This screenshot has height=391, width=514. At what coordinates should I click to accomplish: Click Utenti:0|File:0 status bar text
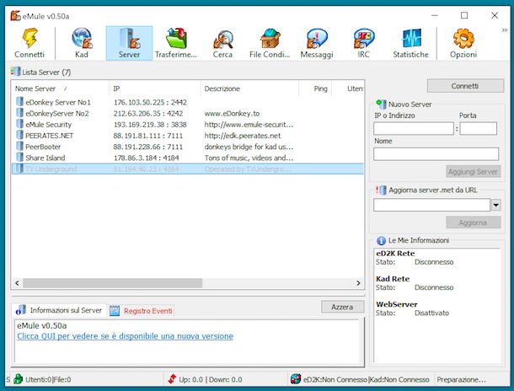tap(48, 379)
